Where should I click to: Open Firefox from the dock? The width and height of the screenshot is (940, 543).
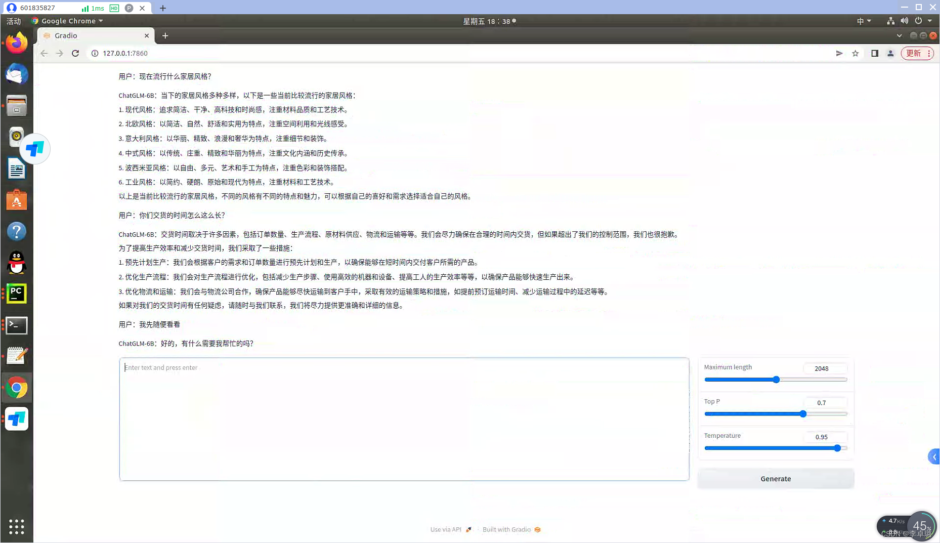[17, 43]
